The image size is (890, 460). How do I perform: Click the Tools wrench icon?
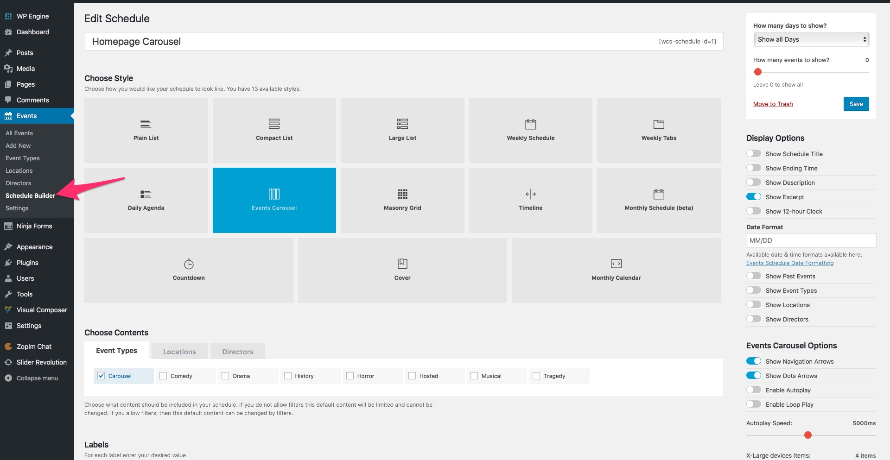pos(8,294)
